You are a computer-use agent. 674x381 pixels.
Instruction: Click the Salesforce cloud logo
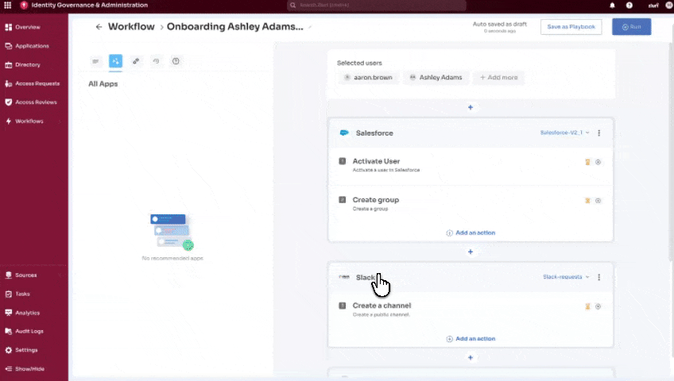[344, 133]
